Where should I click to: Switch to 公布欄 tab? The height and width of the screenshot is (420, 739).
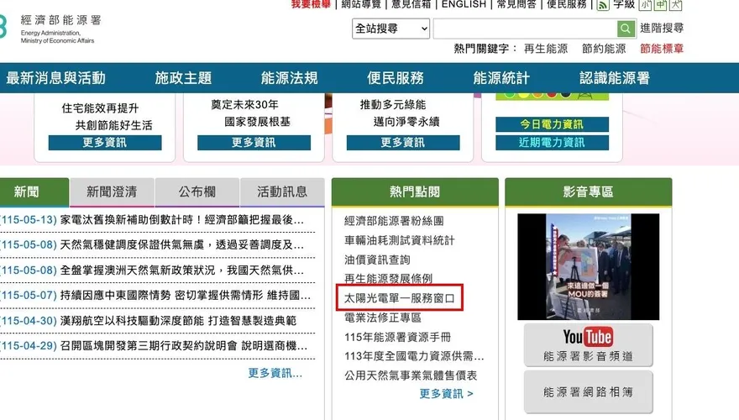tap(197, 192)
